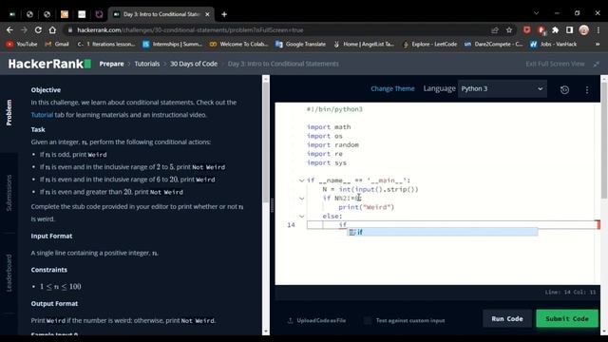Open the Iterations lesson bookmark

point(106,45)
